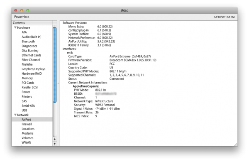Click the PowerHack computer name
The height and width of the screenshot is (162, 249).
(22, 17)
